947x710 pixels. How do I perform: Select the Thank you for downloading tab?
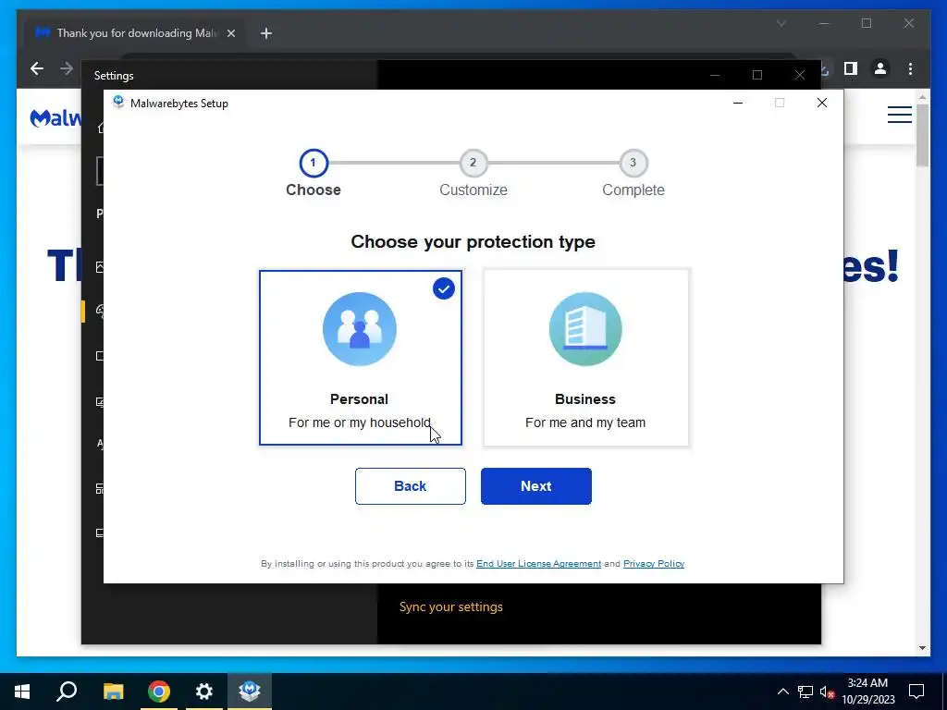pos(136,33)
